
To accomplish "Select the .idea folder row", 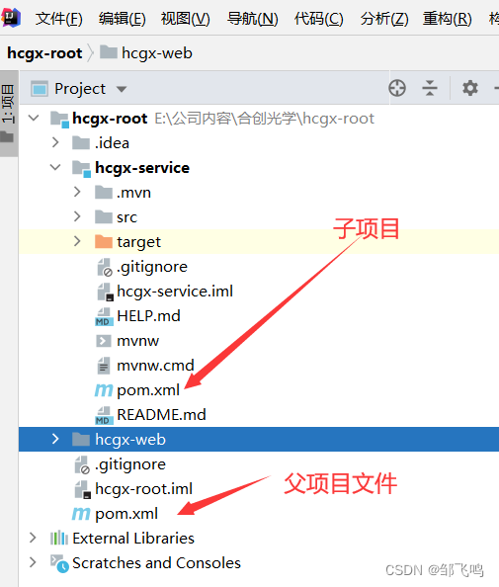I will click(259, 142).
